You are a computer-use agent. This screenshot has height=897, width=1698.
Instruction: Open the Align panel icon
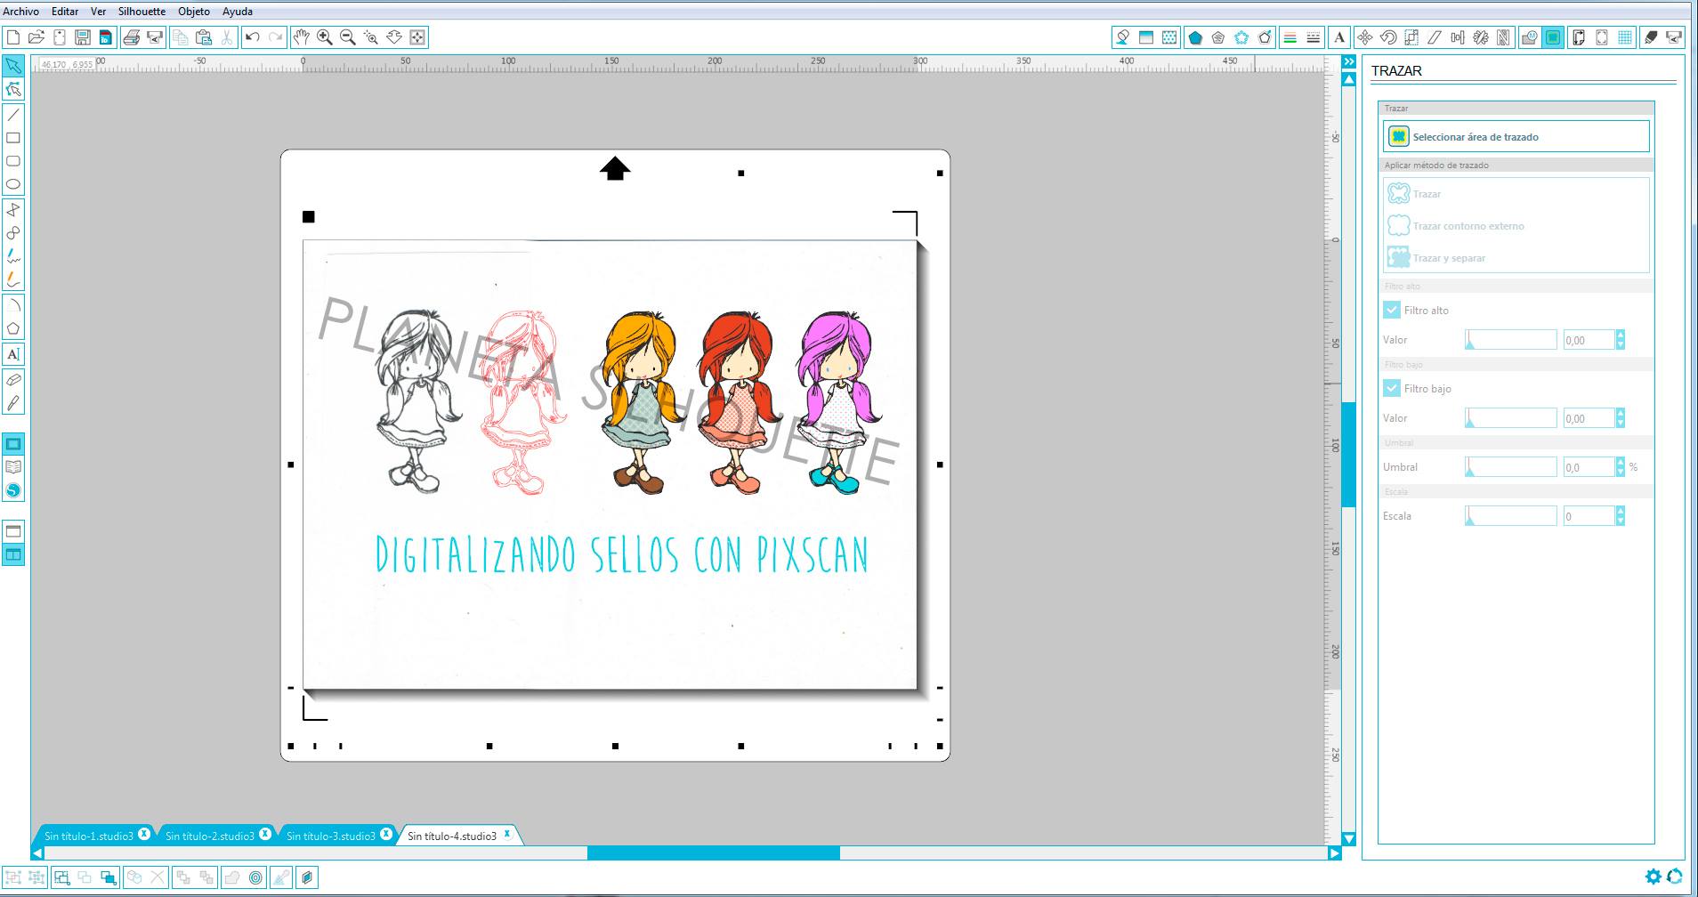(x=1458, y=37)
